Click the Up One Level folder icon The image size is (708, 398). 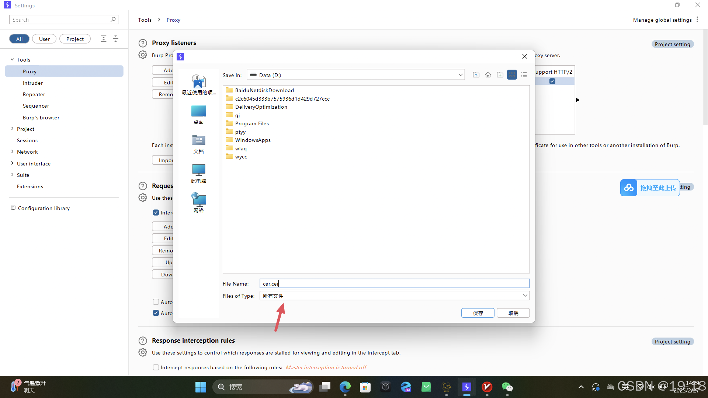[476, 75]
